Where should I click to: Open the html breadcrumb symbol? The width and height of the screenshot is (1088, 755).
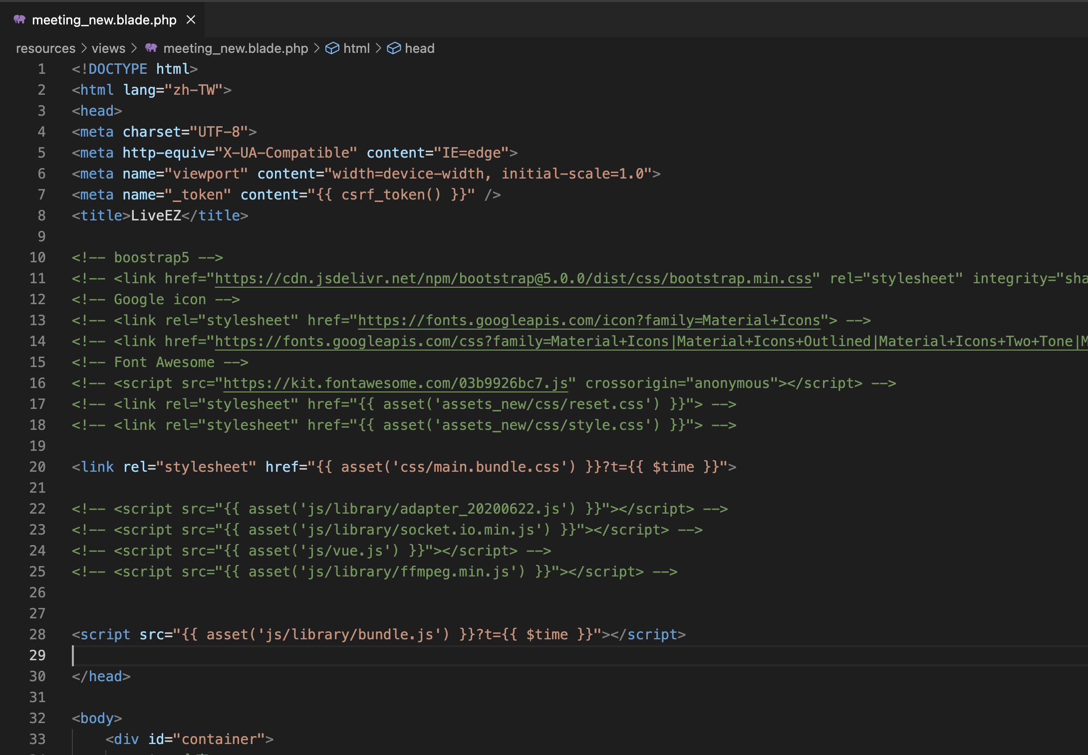(x=356, y=48)
